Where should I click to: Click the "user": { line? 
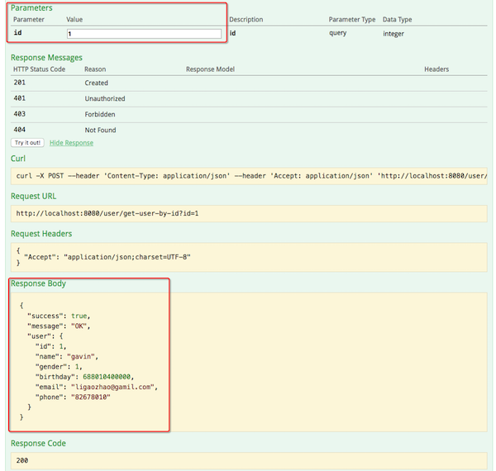click(45, 336)
